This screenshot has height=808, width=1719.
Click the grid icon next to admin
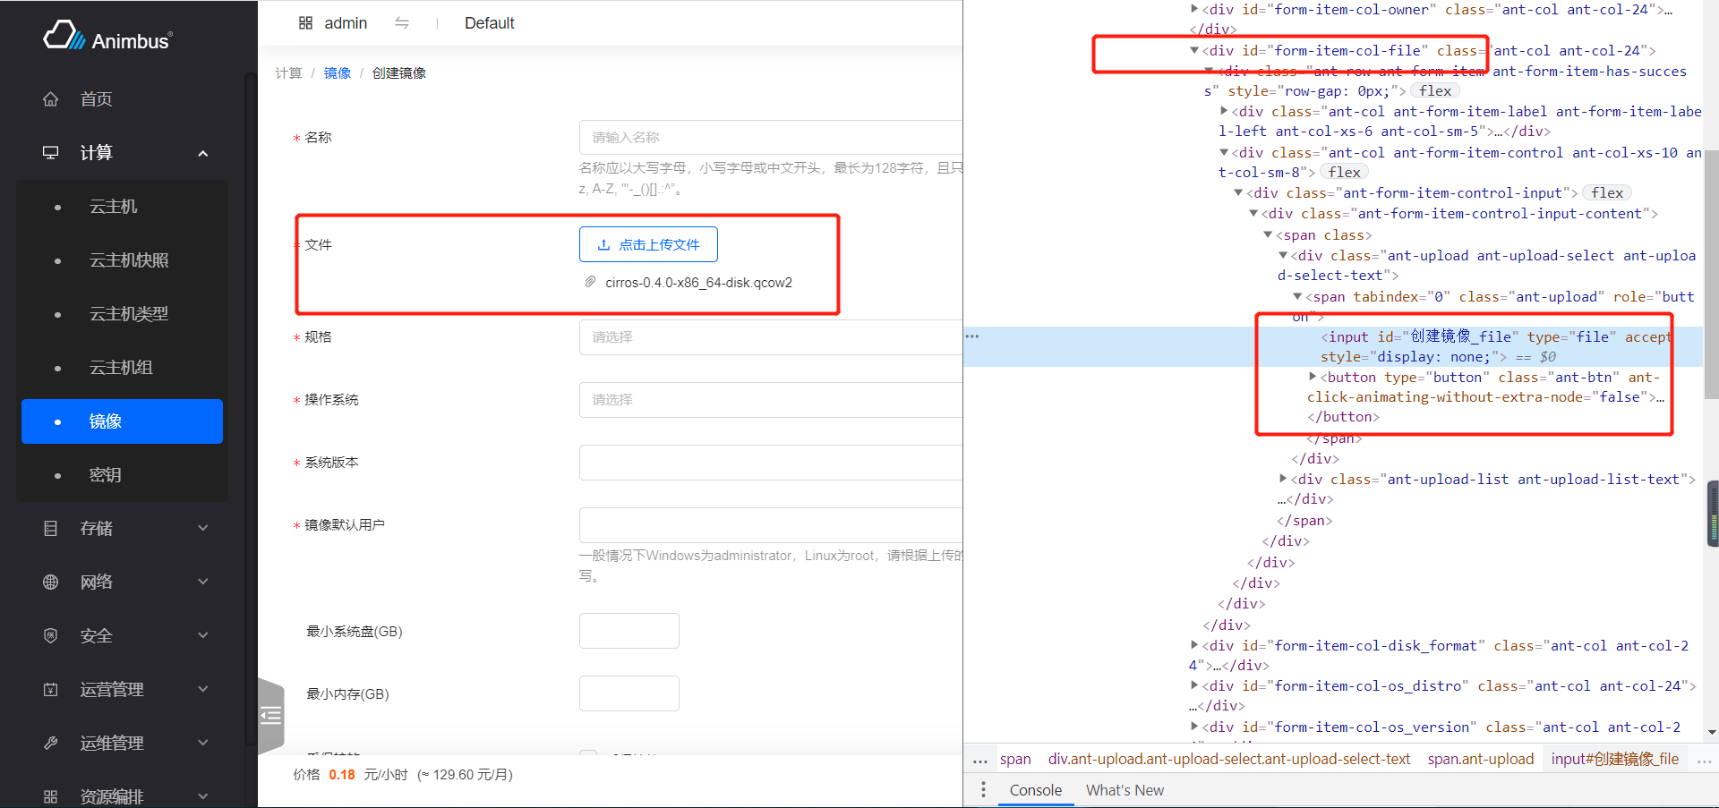click(306, 22)
